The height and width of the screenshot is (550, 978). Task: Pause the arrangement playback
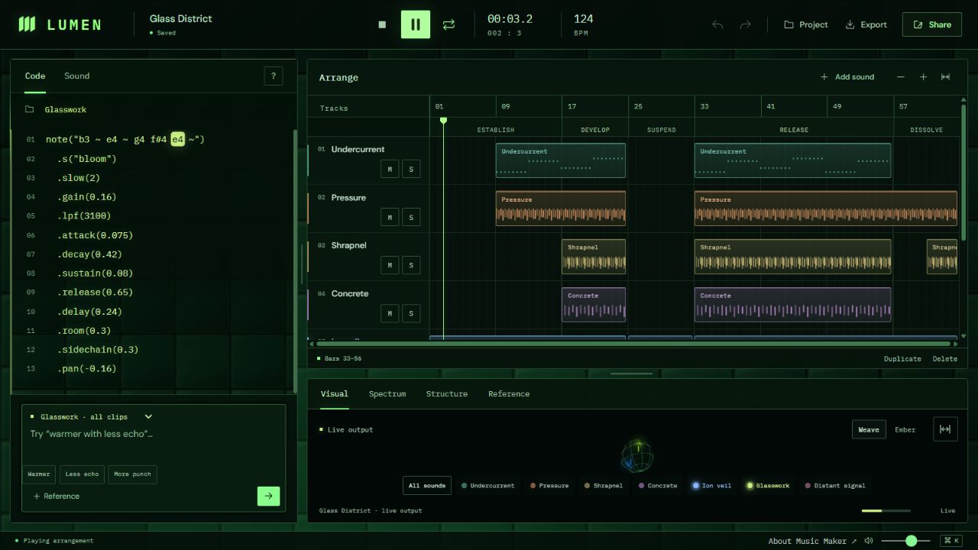(416, 24)
